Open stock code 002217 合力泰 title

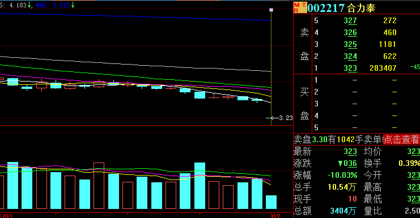tap(341, 8)
